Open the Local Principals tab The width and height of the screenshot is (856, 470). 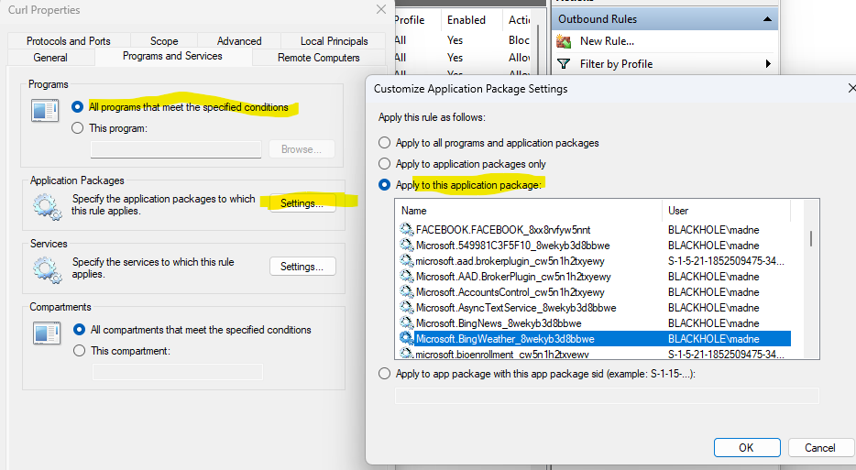tap(335, 41)
